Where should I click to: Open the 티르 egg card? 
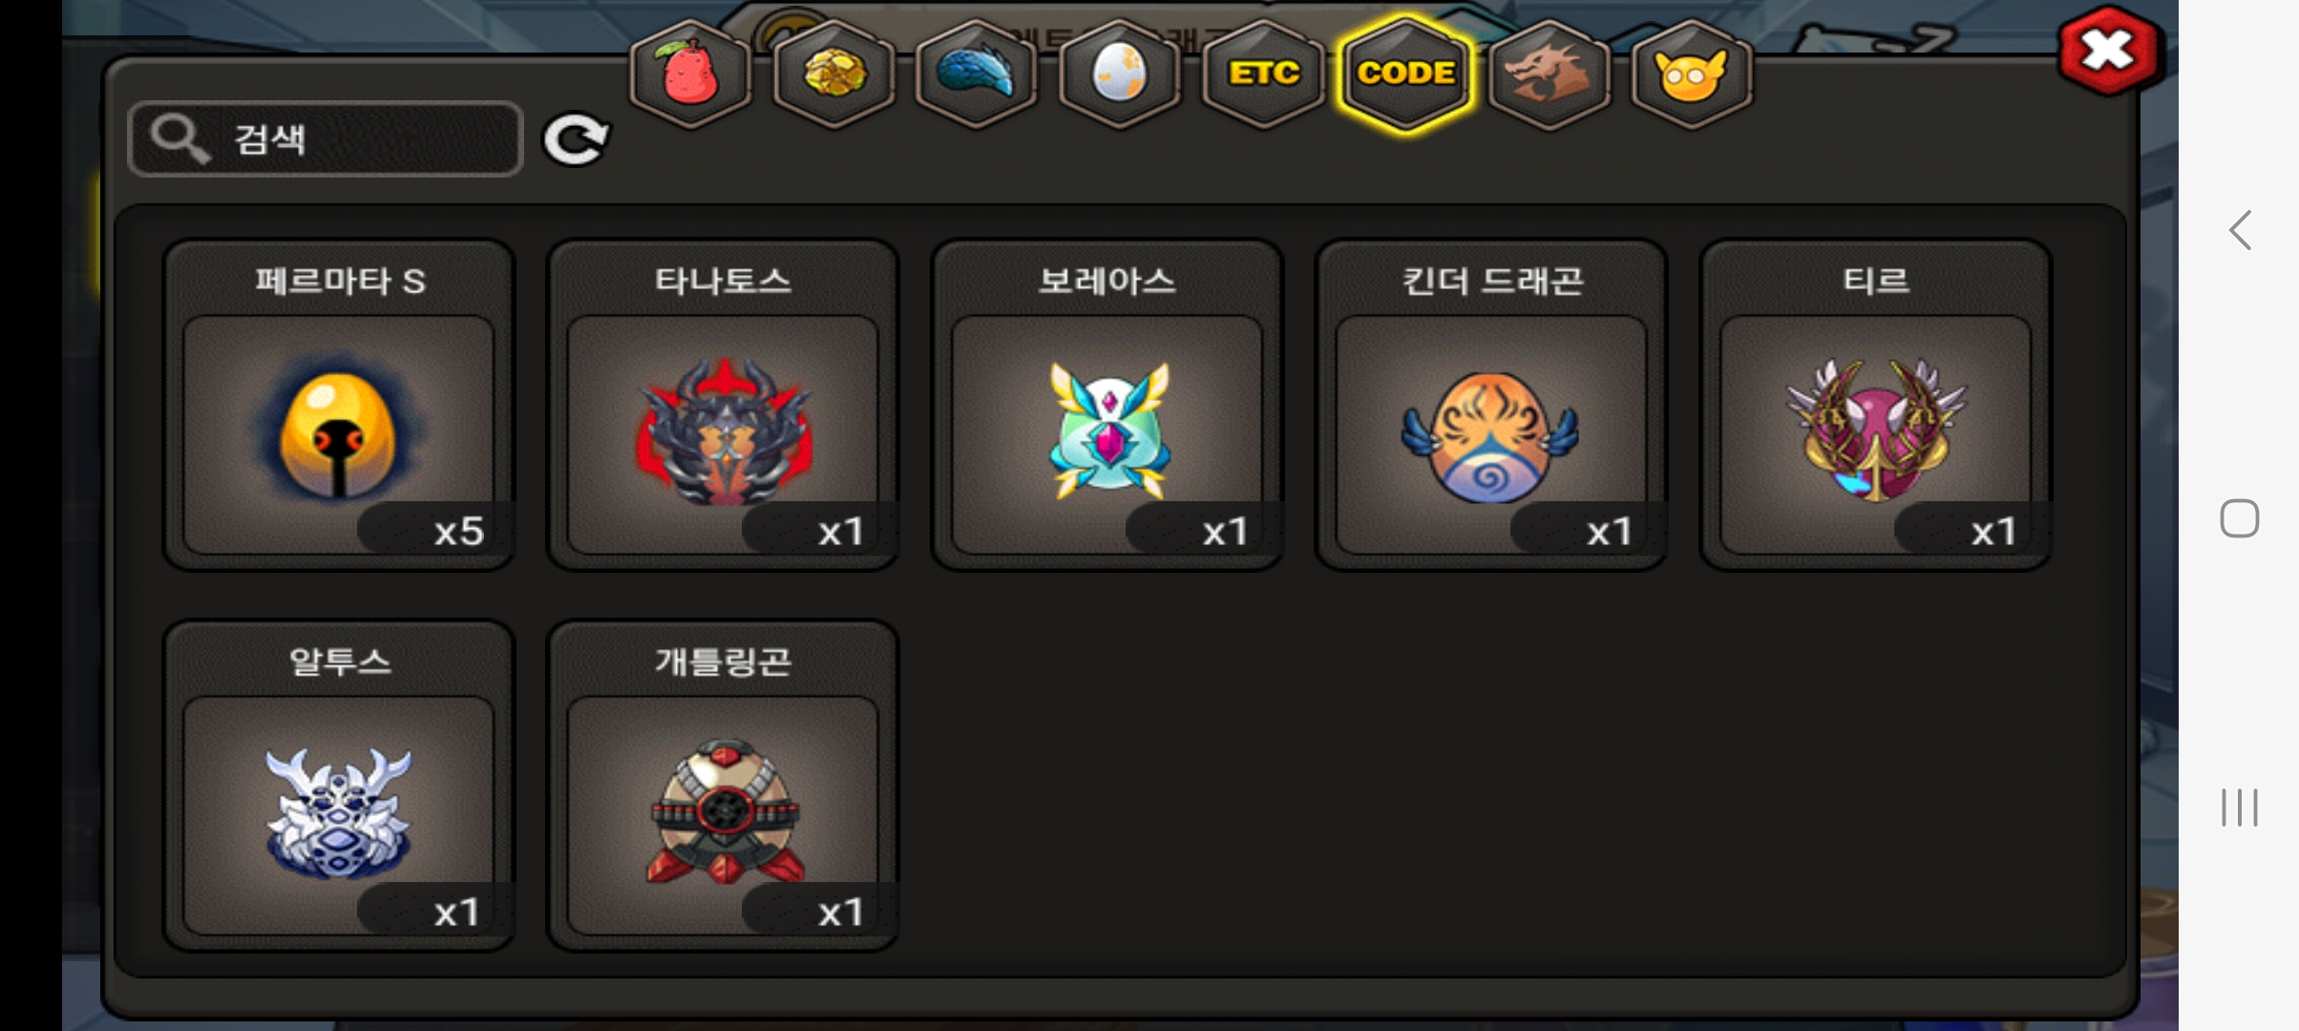point(1876,405)
